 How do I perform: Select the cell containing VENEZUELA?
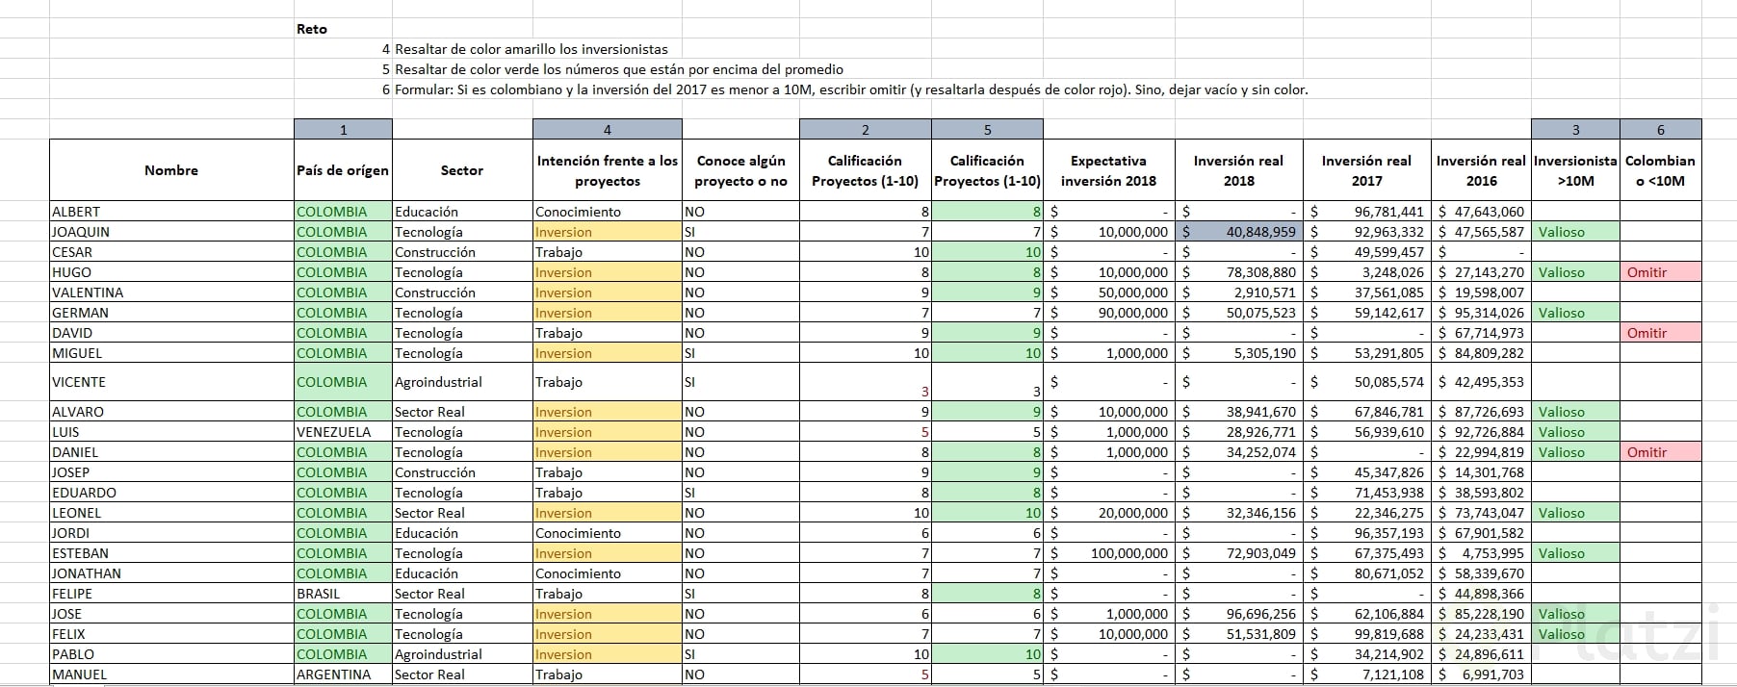tap(333, 432)
